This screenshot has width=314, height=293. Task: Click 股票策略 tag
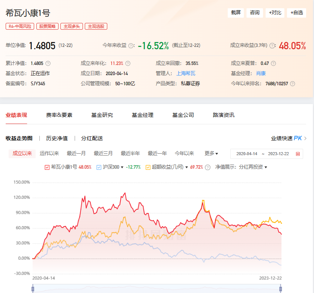pos(48,26)
